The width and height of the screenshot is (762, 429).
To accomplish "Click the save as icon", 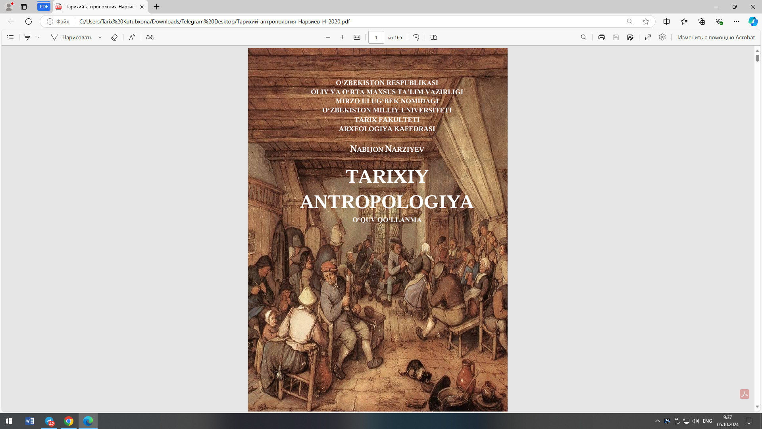I will [630, 37].
